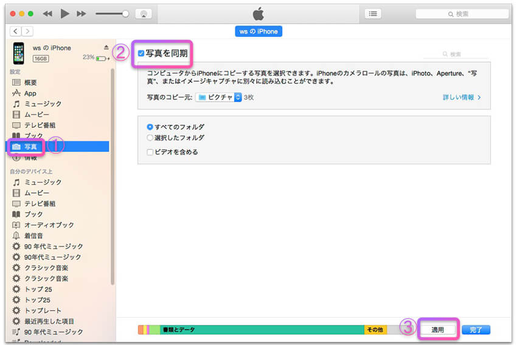Select the 'ws の iPhone' device button
Screen dimensions: 517x345
coord(258,31)
